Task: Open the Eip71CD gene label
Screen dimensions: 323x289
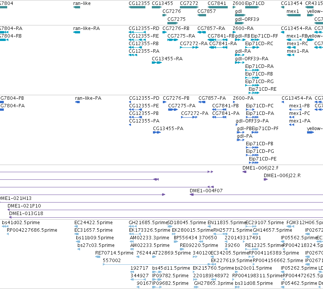Action: (x=255, y=3)
